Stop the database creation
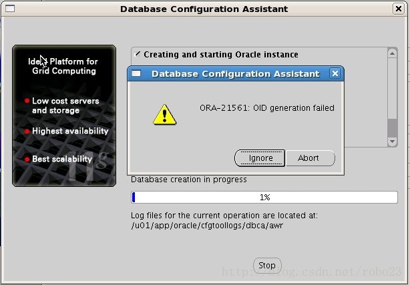The width and height of the screenshot is (410, 285). pos(266,265)
